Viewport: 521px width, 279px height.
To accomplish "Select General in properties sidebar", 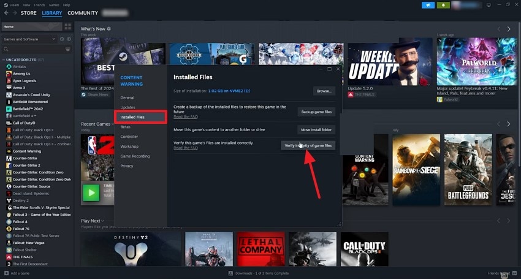I will [x=127, y=97].
